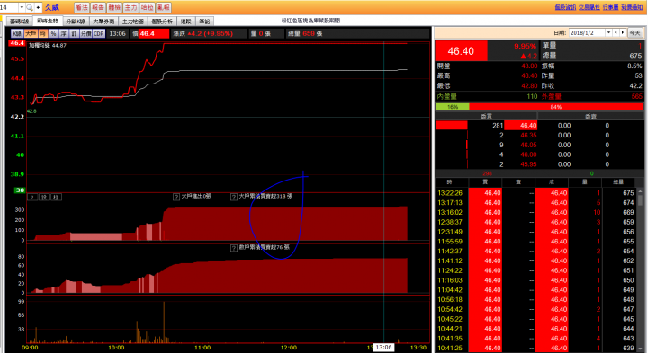Click bid price 46.05 in order book

(528, 145)
